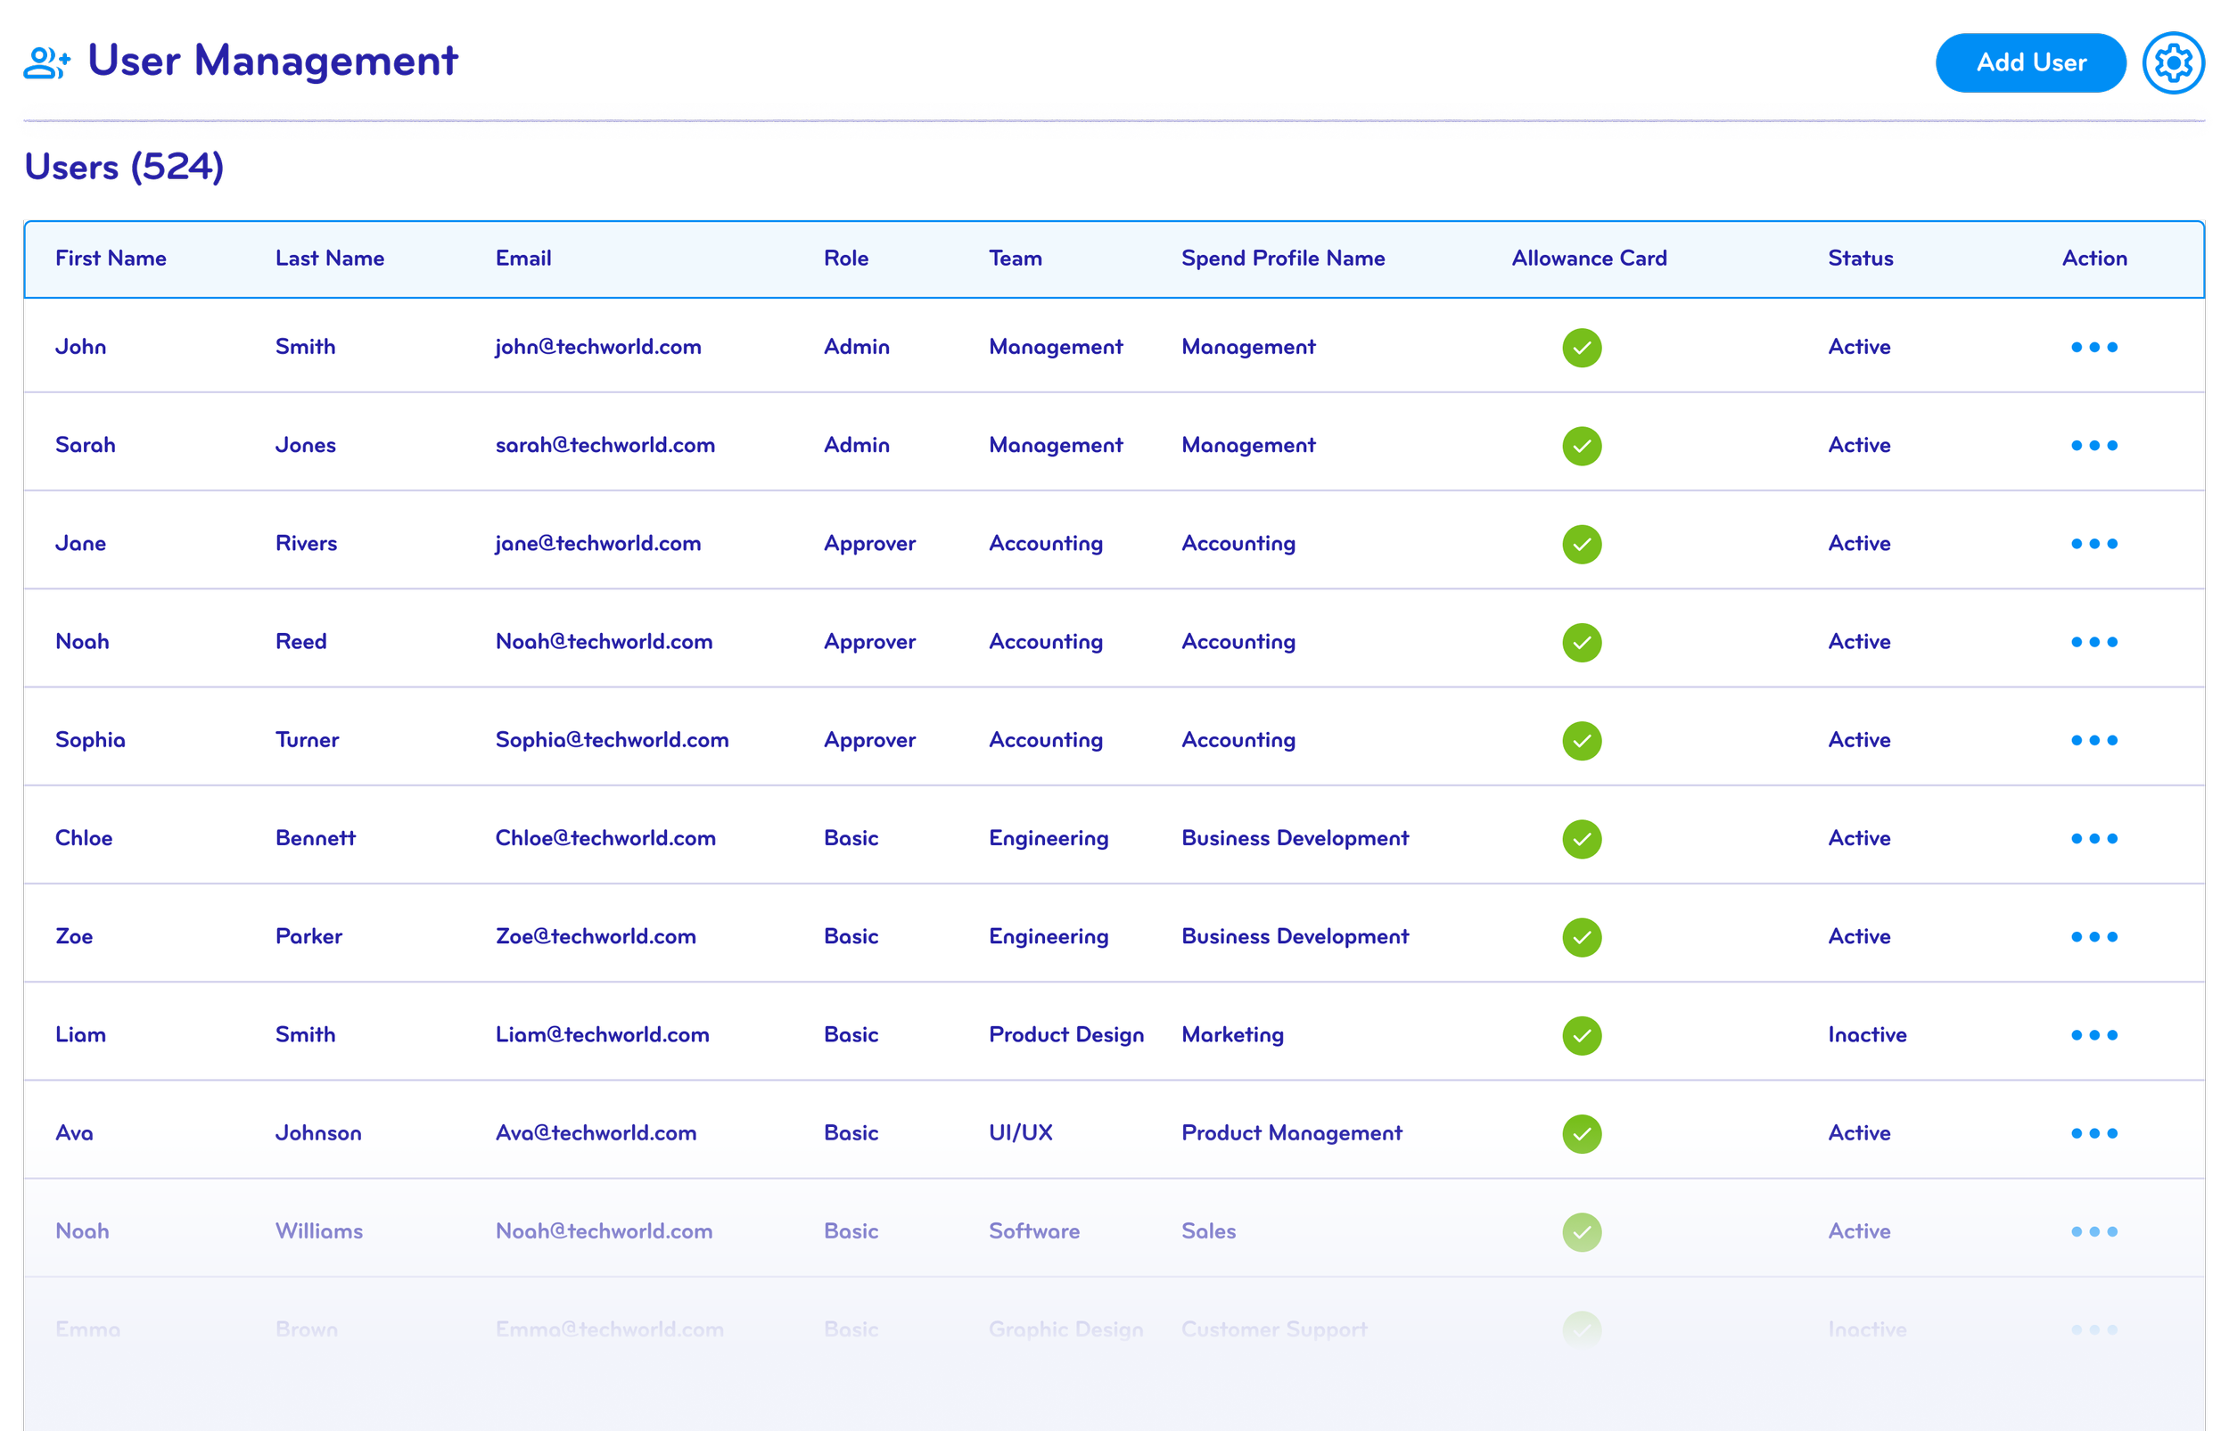This screenshot has width=2229, height=1431.
Task: Click Spend Profile Name column header
Action: point(1282,259)
